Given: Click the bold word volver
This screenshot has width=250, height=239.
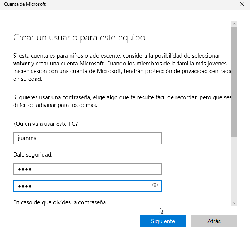Looking at the screenshot, I should point(21,64).
